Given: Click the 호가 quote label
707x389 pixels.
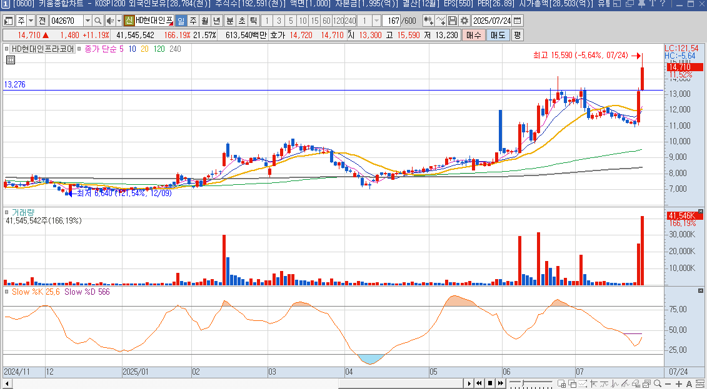Looking at the screenshot, I should [278, 35].
